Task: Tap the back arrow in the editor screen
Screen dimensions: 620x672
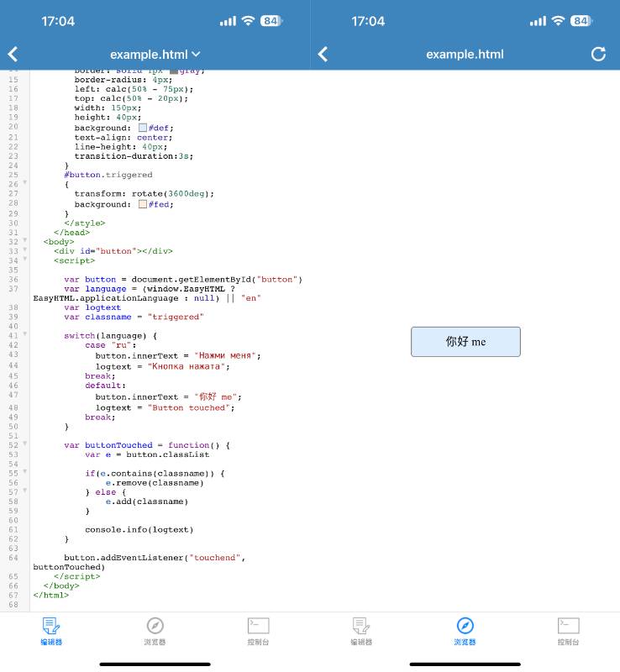Action: pos(13,55)
